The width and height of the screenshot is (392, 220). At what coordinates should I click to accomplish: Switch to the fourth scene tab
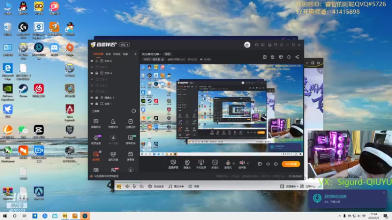pos(125,54)
